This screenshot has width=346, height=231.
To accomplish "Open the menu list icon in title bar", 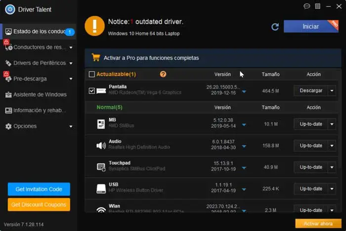I will coord(317,6).
